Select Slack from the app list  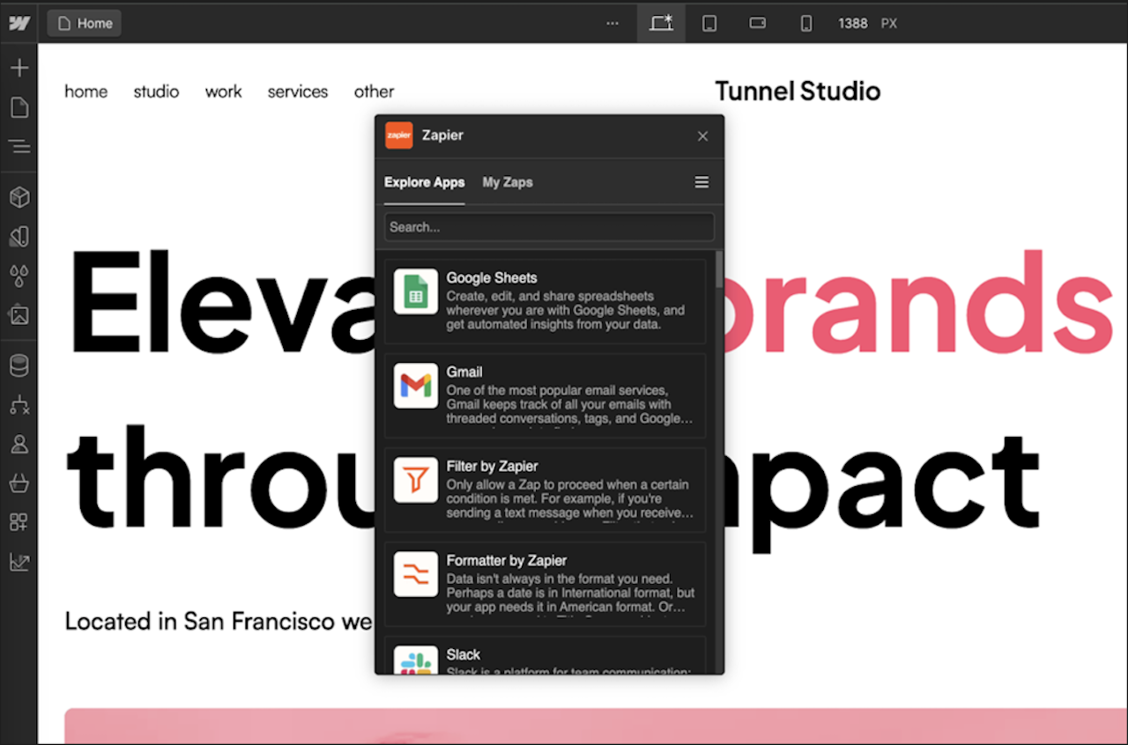pyautogui.click(x=545, y=659)
